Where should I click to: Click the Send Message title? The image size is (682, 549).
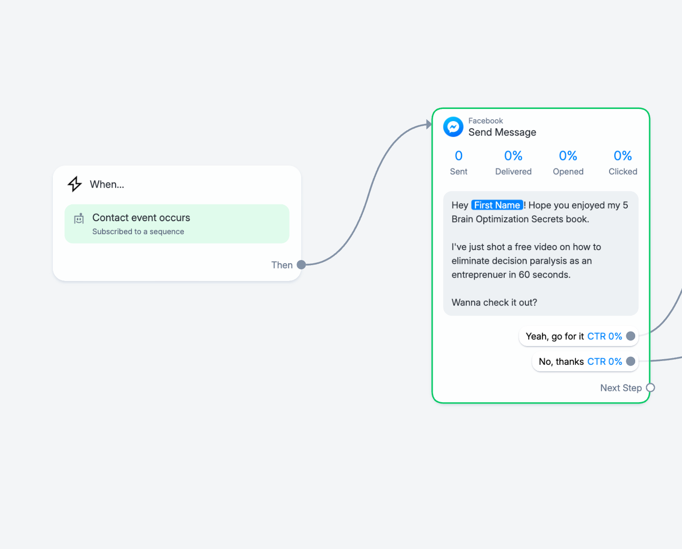pyautogui.click(x=502, y=132)
